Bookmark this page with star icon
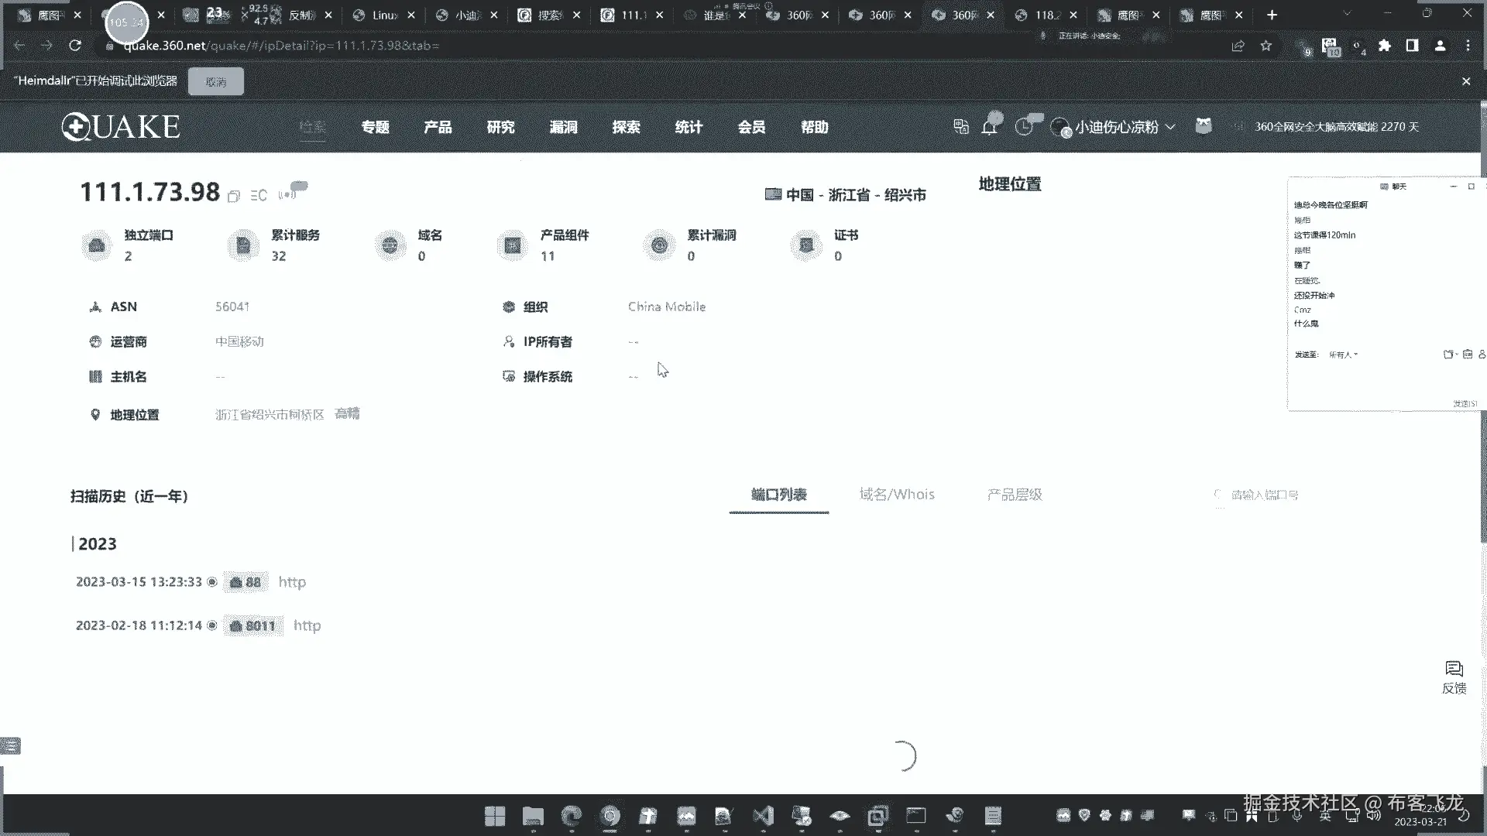Viewport: 1487px width, 836px height. pos(1266,46)
